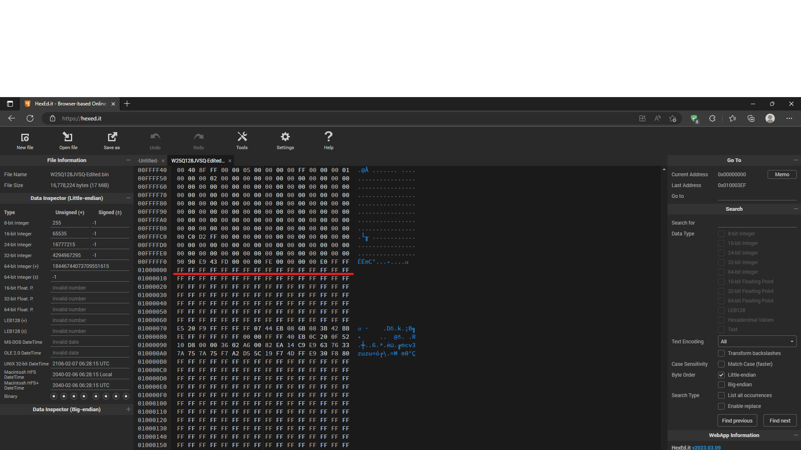Open the Tools menu icon
The width and height of the screenshot is (801, 450).
point(242,140)
